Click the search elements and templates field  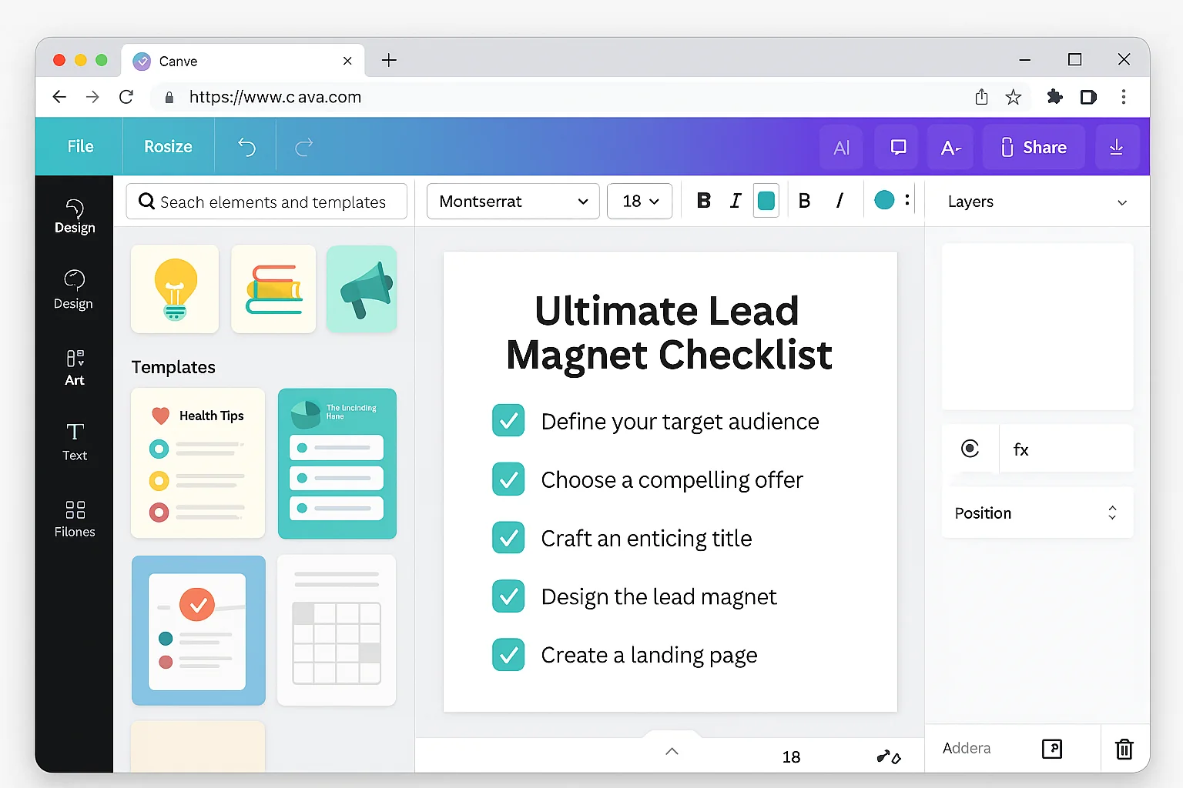click(x=266, y=202)
